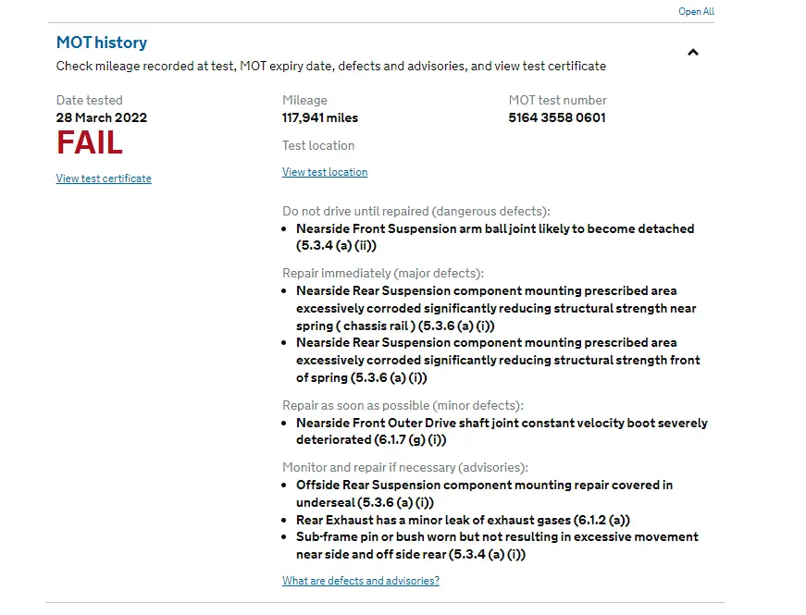The image size is (806, 615).
Task: Click the dangerous defects heading
Action: pos(416,211)
